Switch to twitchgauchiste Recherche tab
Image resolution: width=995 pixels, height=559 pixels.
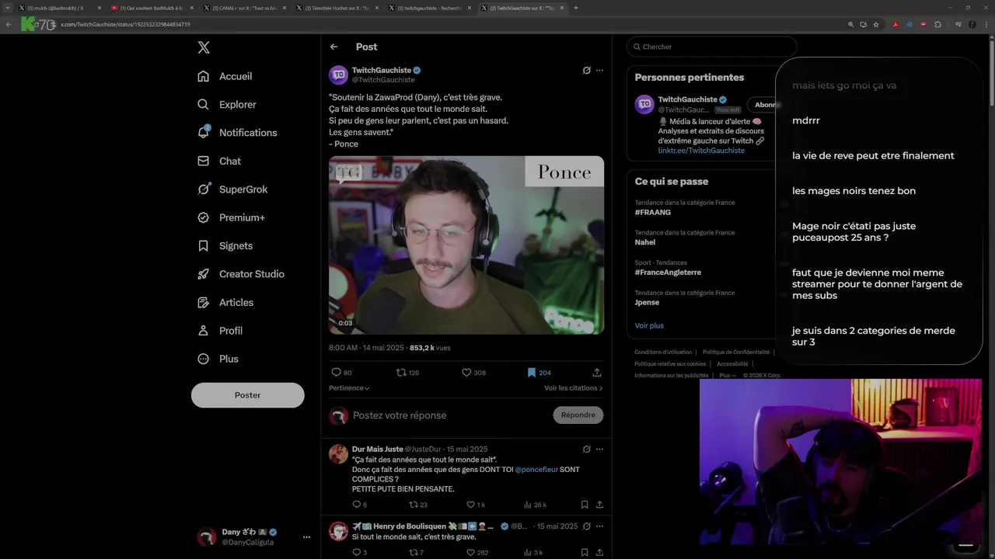428,8
